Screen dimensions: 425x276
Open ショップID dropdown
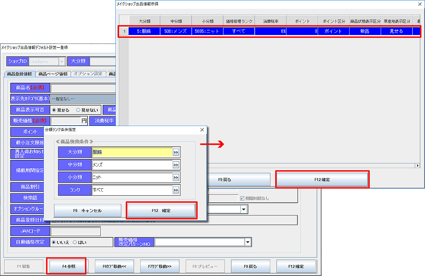coord(62,62)
